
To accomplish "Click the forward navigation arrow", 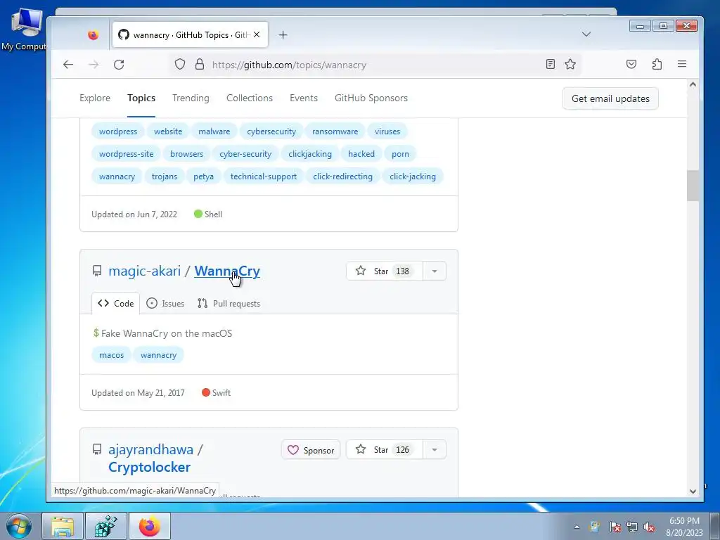I will point(94,64).
